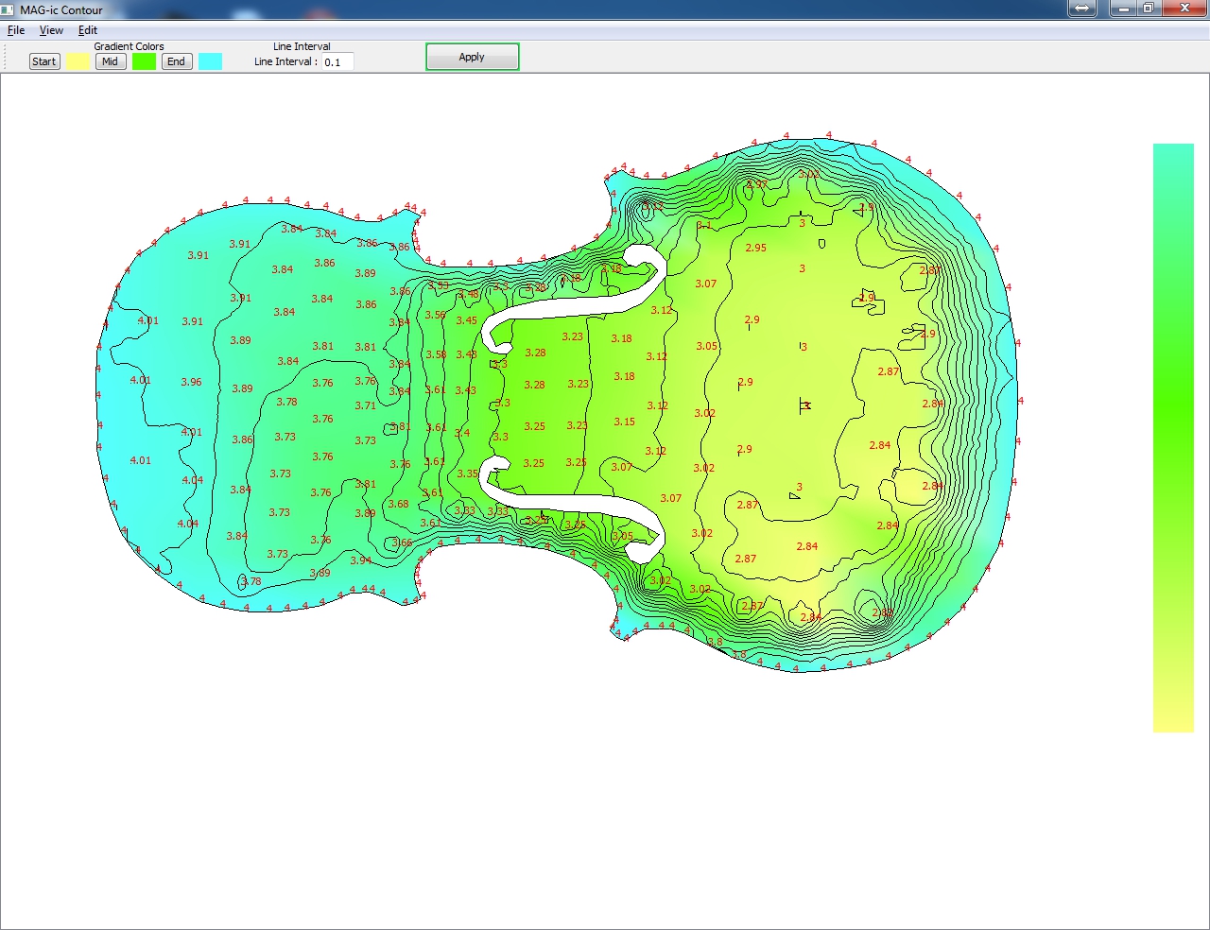The width and height of the screenshot is (1210, 930).
Task: Restore down the application window
Action: click(x=1148, y=9)
